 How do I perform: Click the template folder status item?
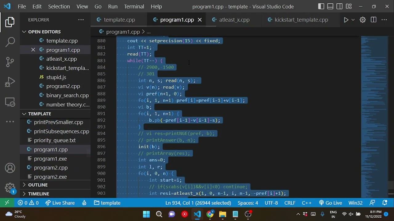coord(107,203)
